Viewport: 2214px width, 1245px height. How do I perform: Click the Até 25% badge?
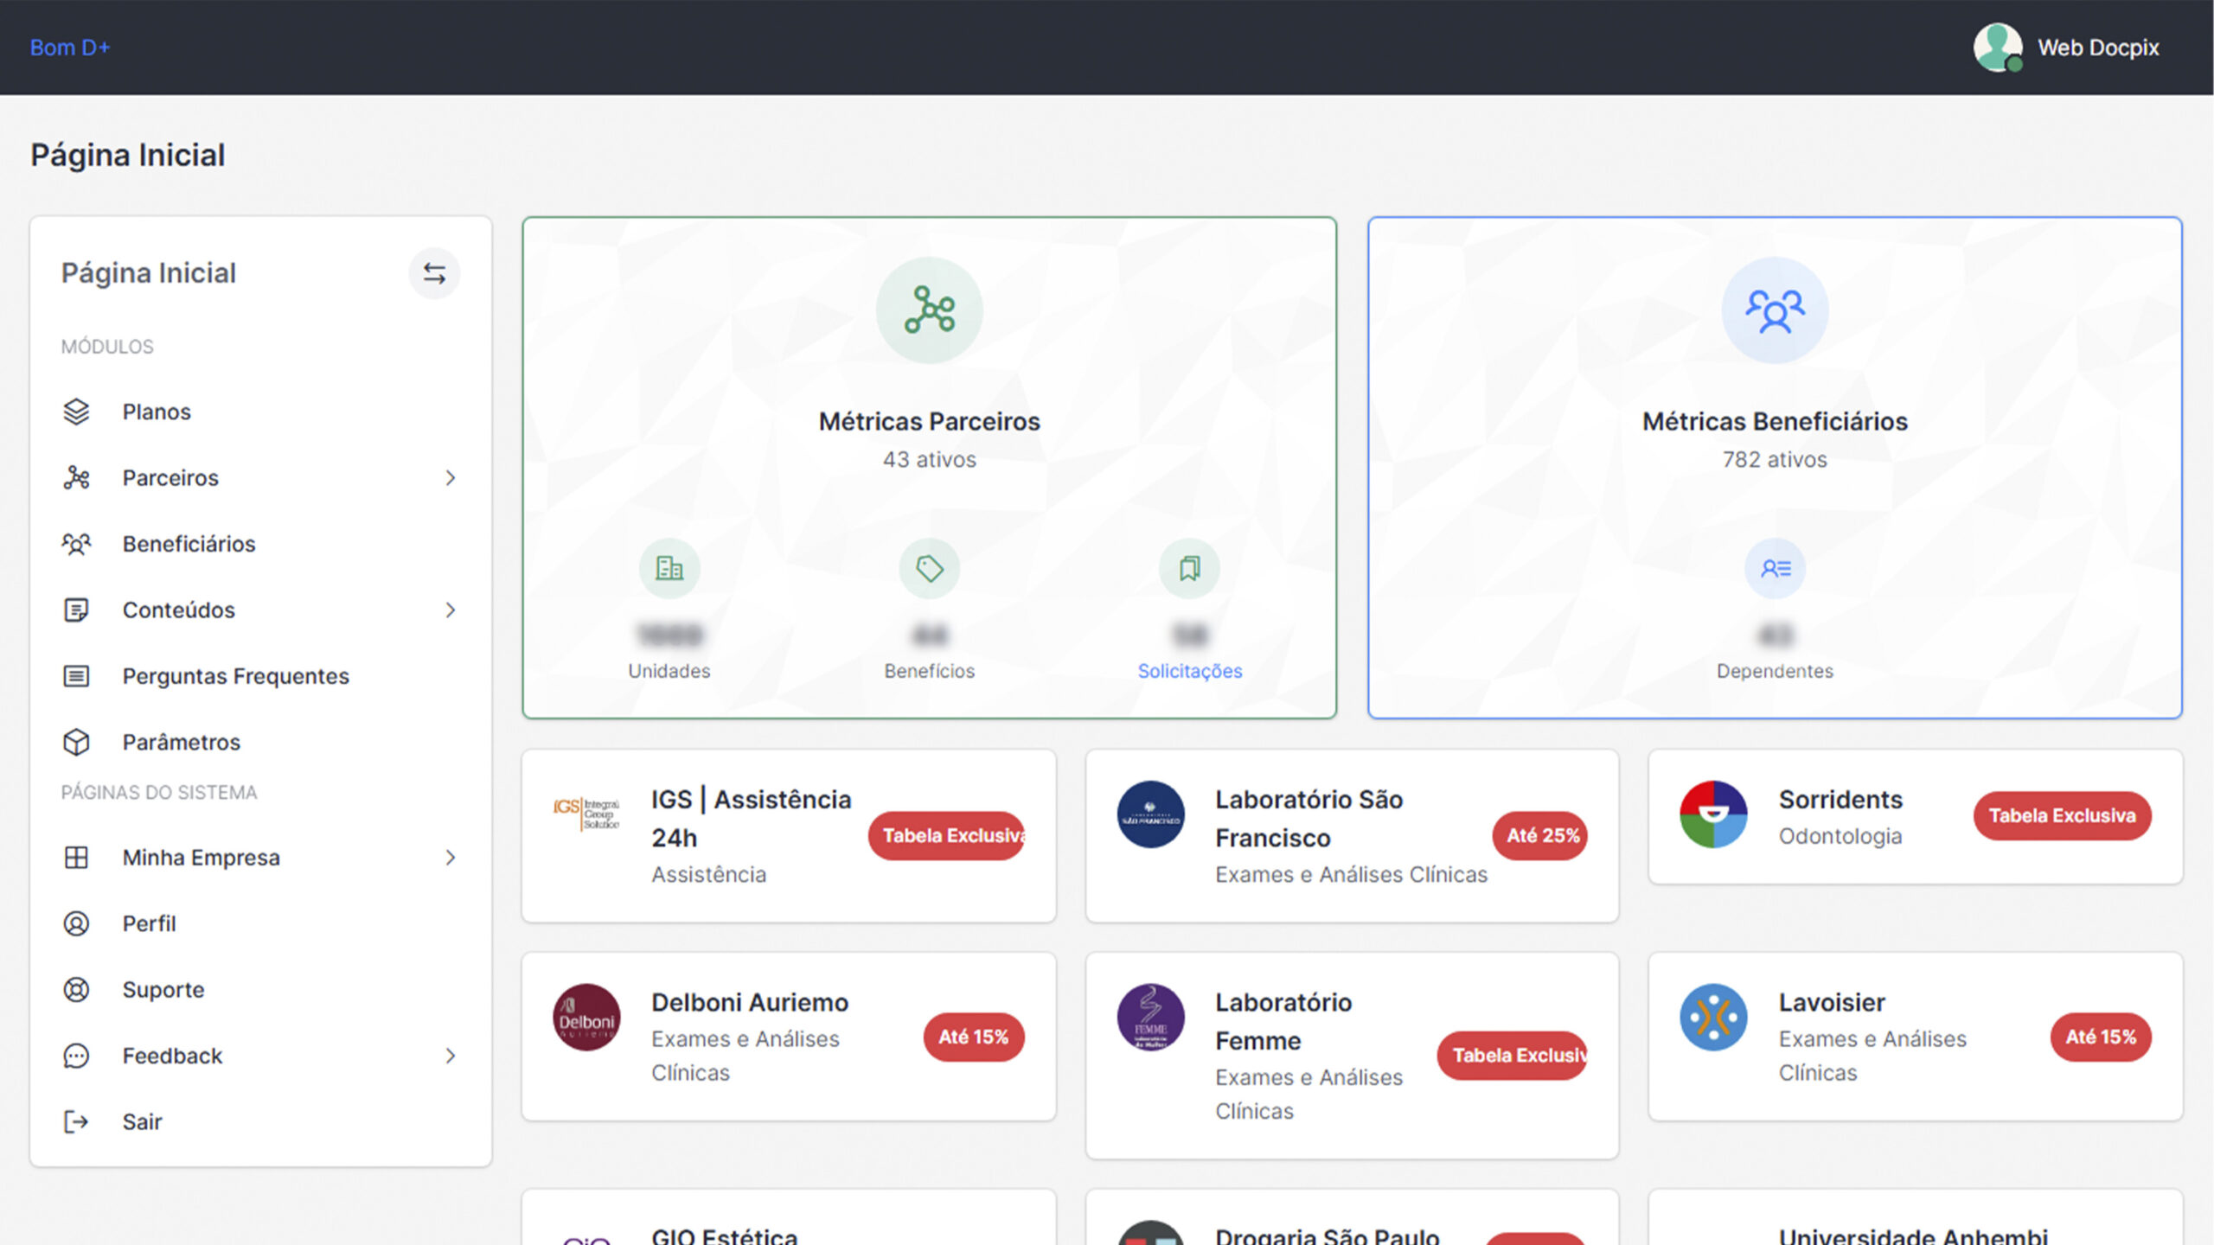1540,835
